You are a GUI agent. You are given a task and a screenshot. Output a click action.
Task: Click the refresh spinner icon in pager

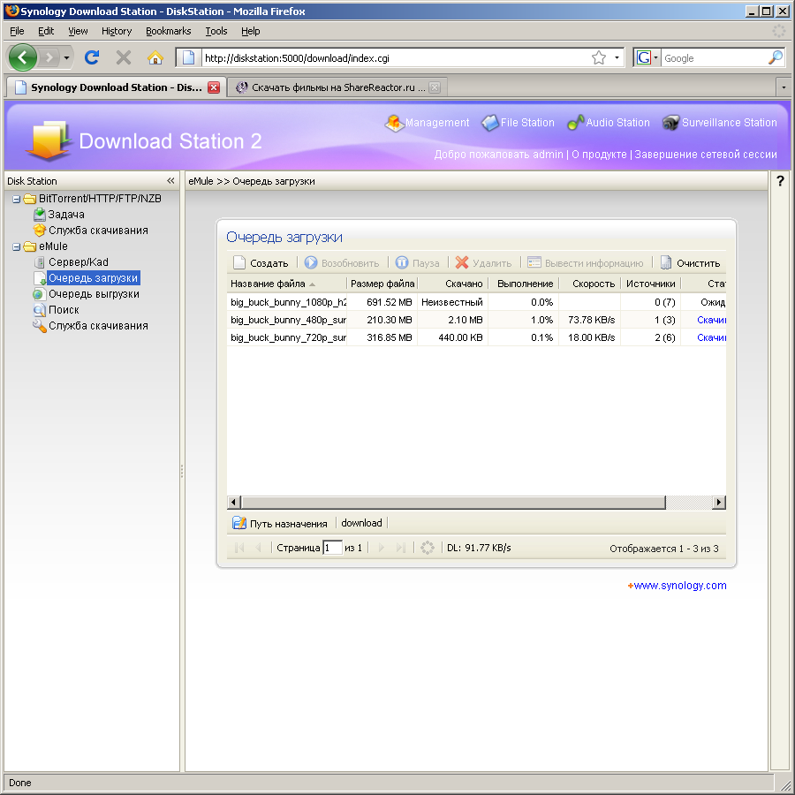[x=428, y=548]
